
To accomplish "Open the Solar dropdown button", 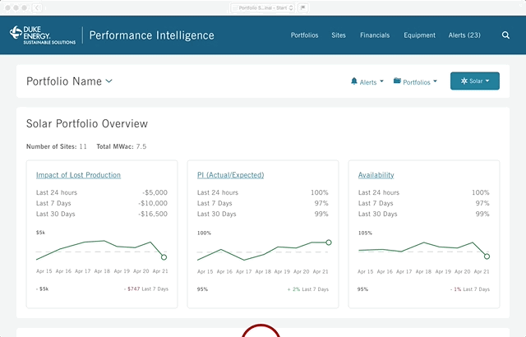I will (475, 81).
